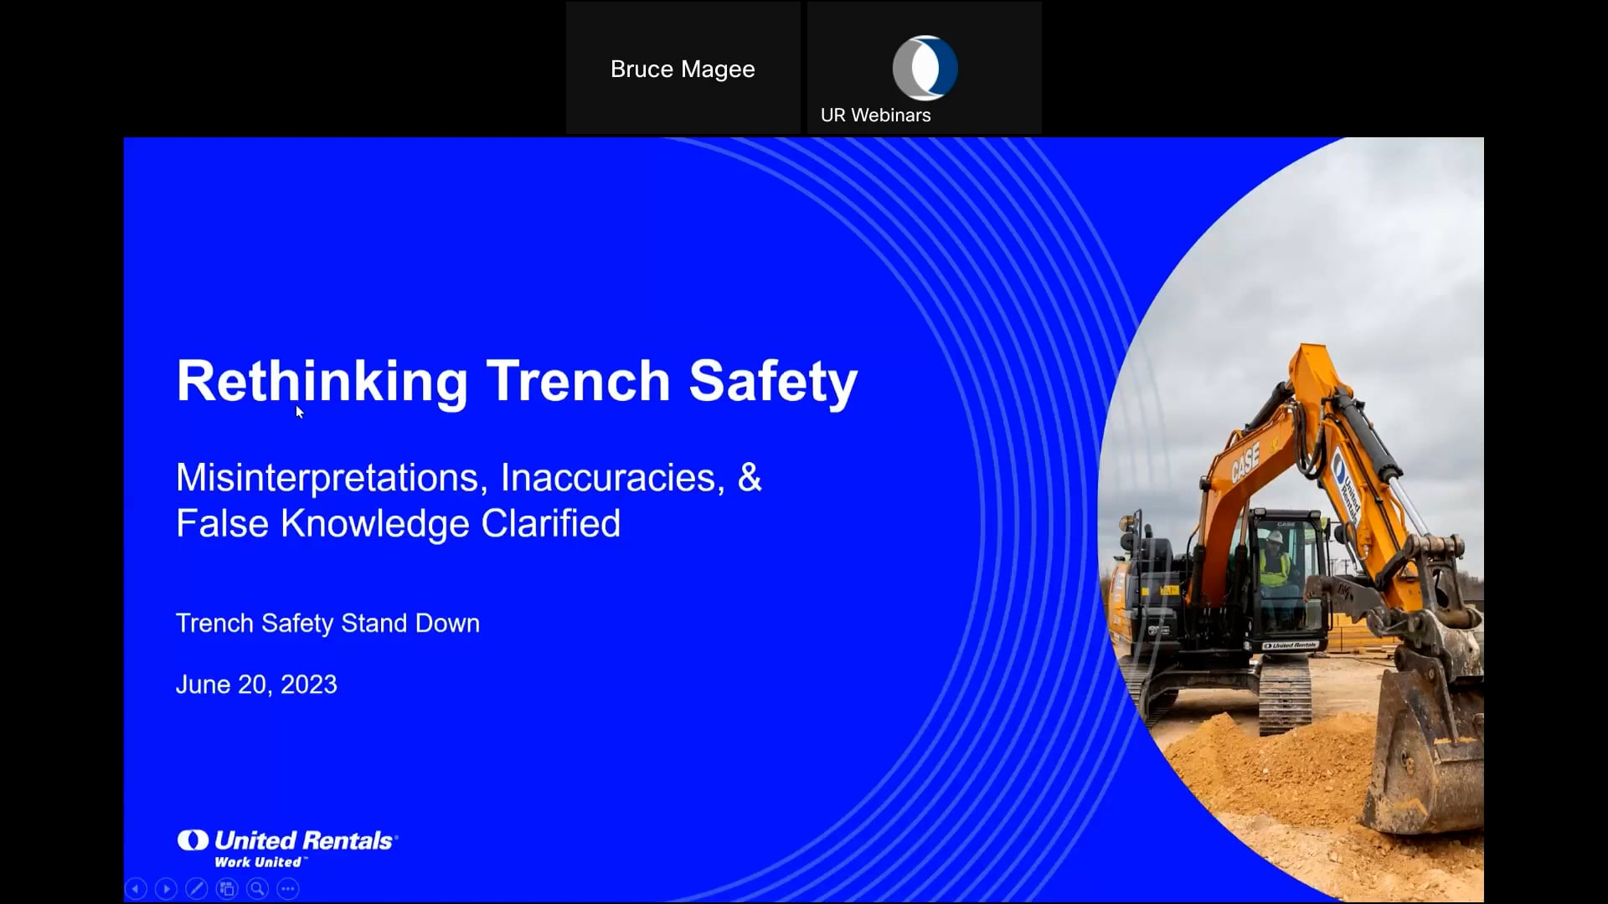This screenshot has width=1608, height=904.
Task: Advance to next slide arrow
Action: click(166, 889)
